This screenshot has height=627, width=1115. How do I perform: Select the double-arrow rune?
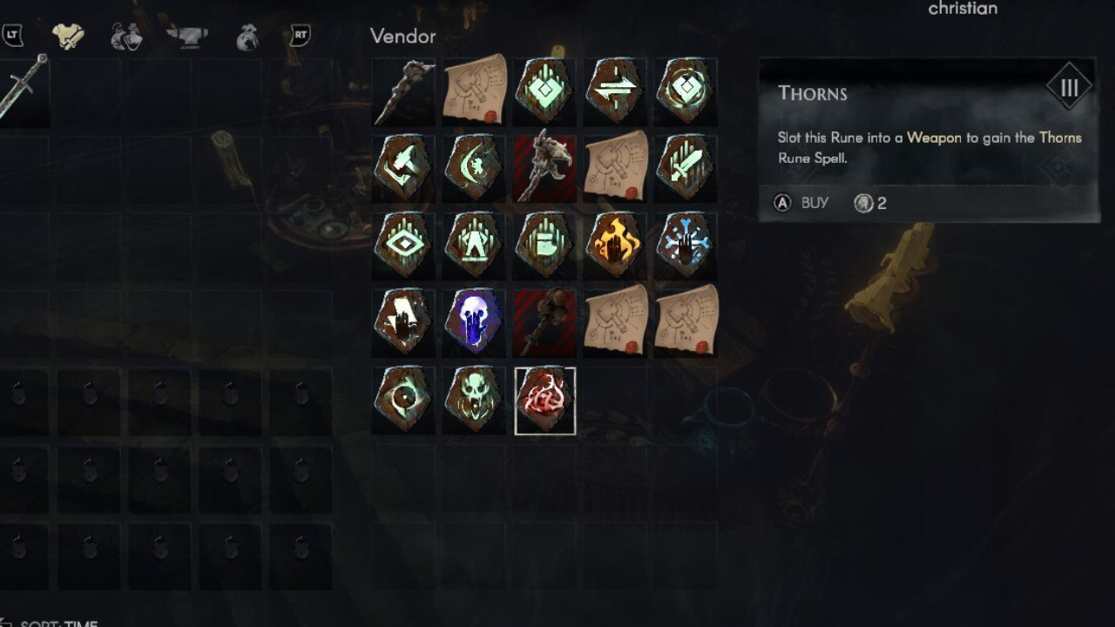[615, 90]
